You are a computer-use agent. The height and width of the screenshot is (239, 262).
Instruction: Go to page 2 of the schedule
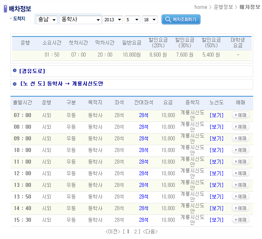click(135, 231)
